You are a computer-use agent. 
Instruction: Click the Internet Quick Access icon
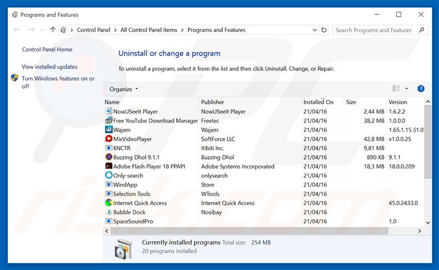tap(108, 203)
